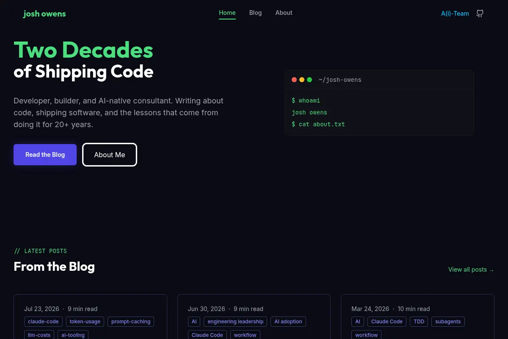Click the About Me button
Screen dimensions: 508x339
click(x=110, y=155)
